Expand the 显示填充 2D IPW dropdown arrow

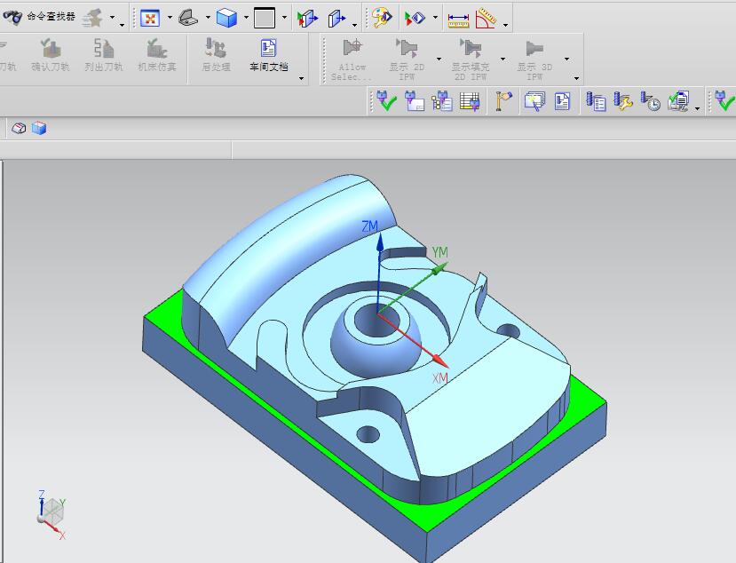(x=503, y=59)
